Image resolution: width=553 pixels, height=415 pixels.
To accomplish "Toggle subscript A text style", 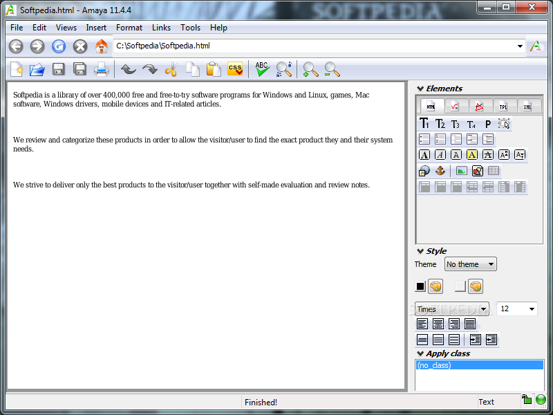I will (520, 155).
